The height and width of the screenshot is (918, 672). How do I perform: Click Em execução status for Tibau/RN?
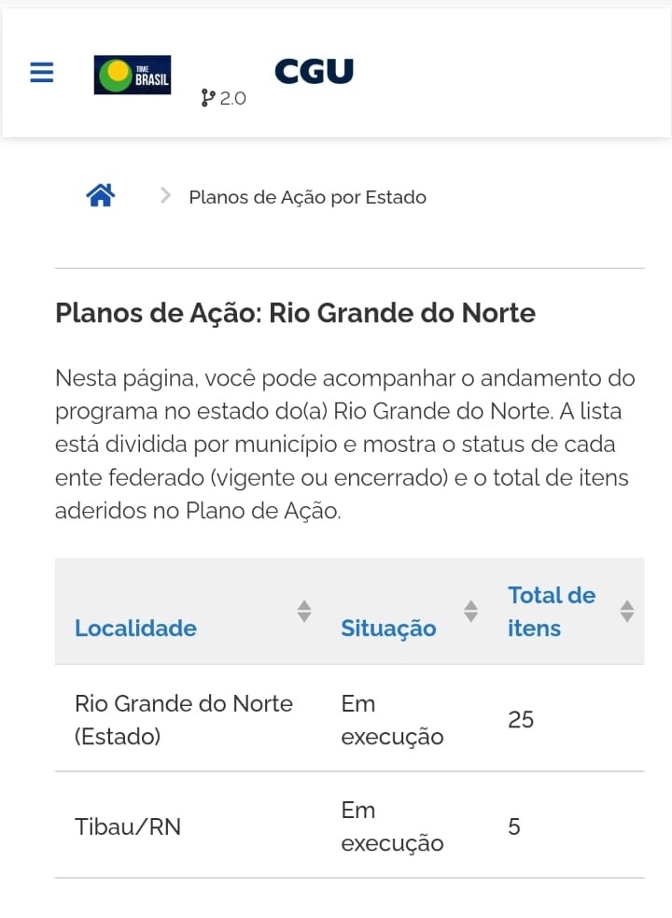(392, 826)
